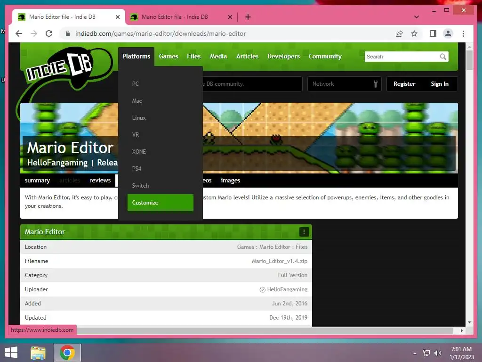The height and width of the screenshot is (362, 482).
Task: Click the report exclamation icon in Mario Editor header
Action: click(304, 232)
